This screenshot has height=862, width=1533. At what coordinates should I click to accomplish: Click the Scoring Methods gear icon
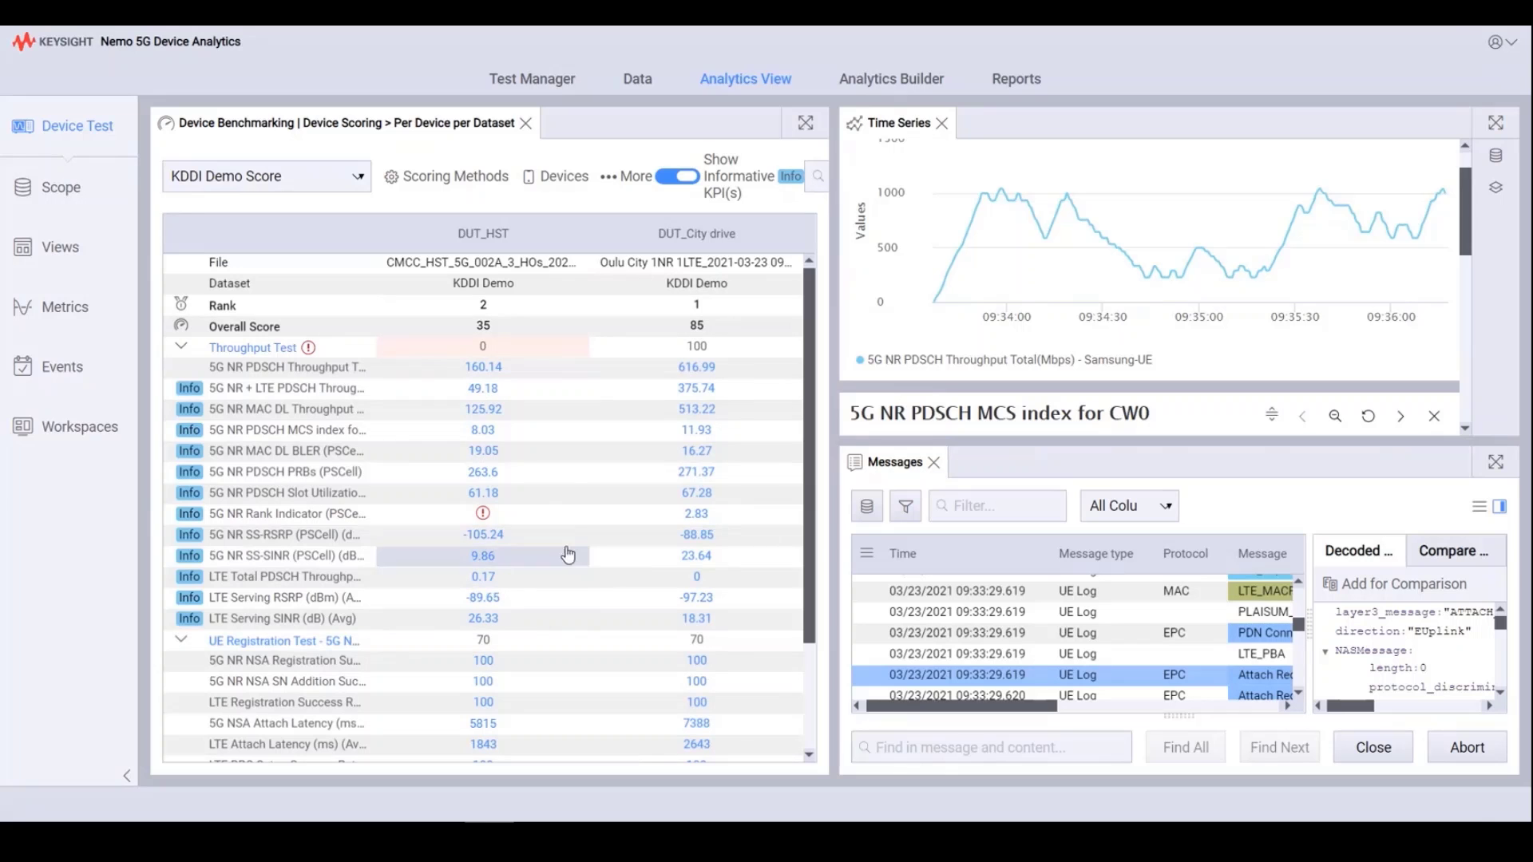pos(391,176)
